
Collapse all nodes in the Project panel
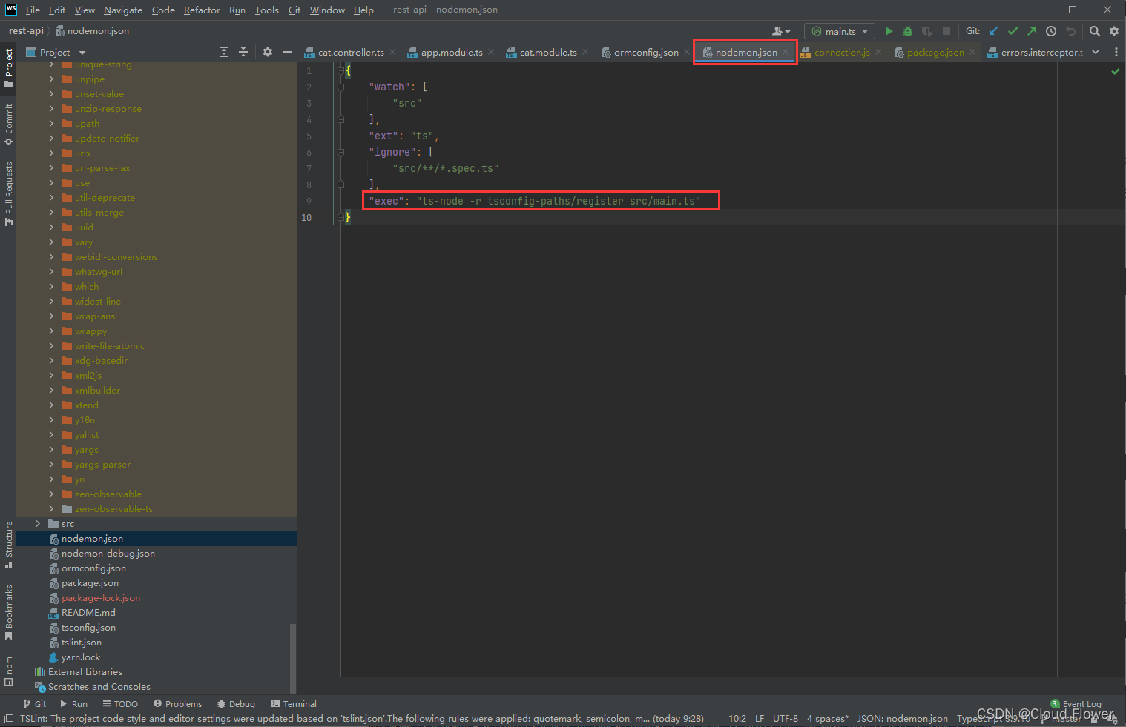point(243,52)
